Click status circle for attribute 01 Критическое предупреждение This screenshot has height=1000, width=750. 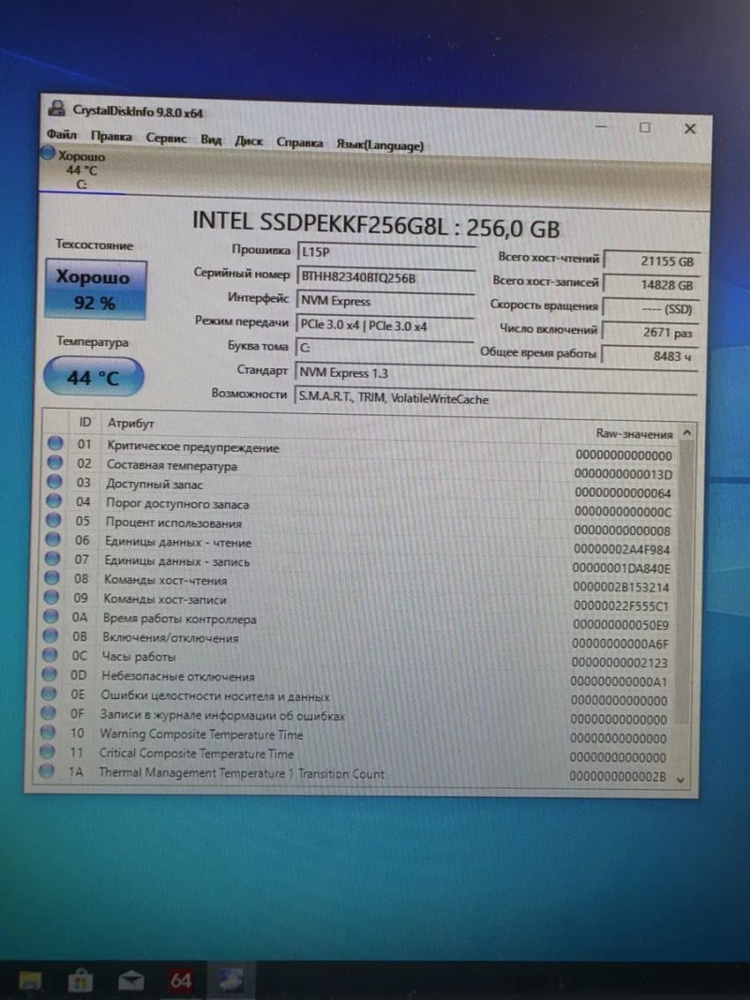pos(55,442)
